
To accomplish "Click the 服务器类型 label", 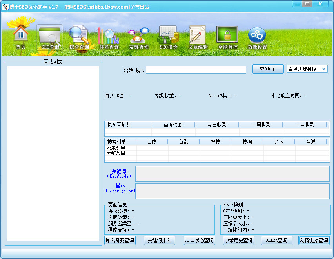I will pos(121,223).
